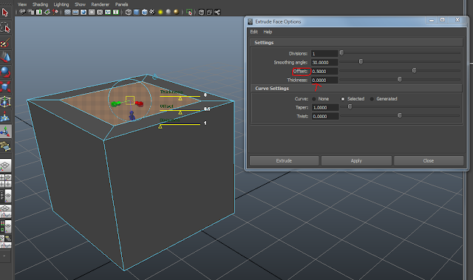Collapse the Settings section header
The image size is (473, 280).
tap(356, 43)
